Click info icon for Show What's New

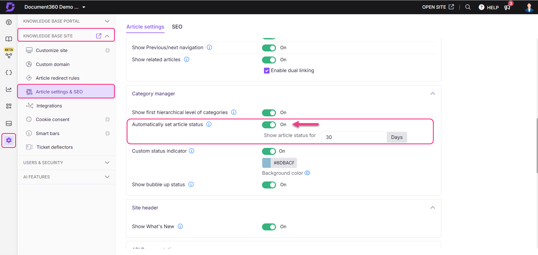(x=180, y=226)
